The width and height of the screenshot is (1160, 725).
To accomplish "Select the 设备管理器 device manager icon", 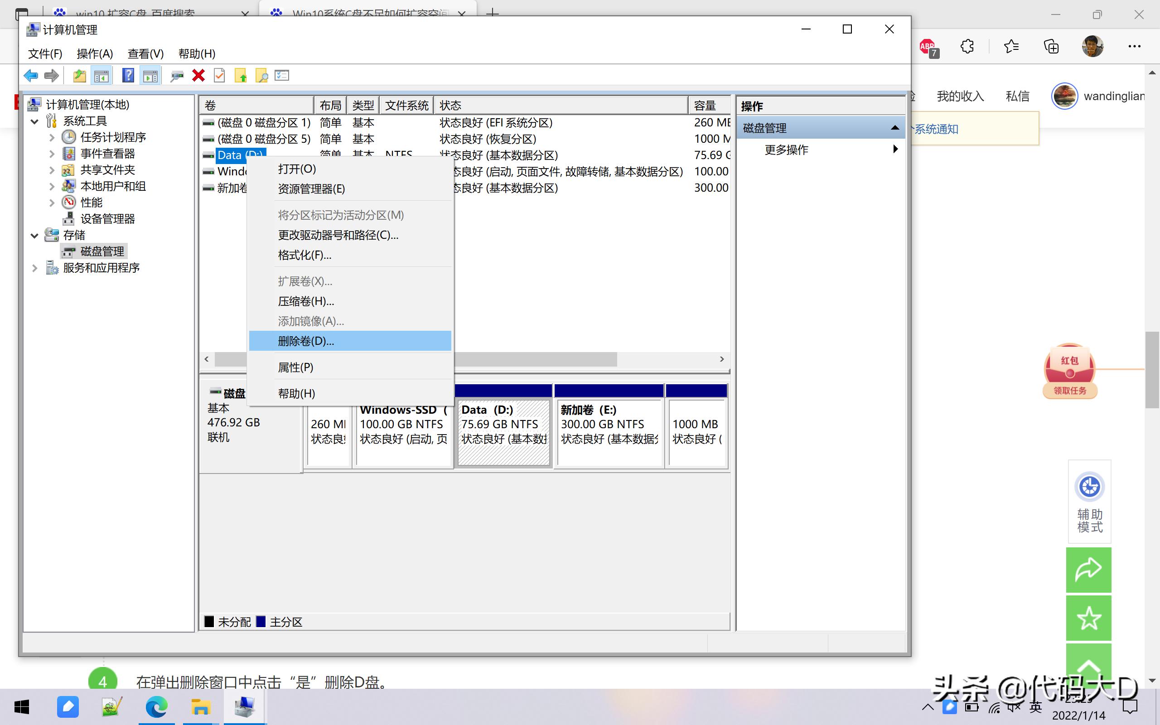I will click(68, 219).
